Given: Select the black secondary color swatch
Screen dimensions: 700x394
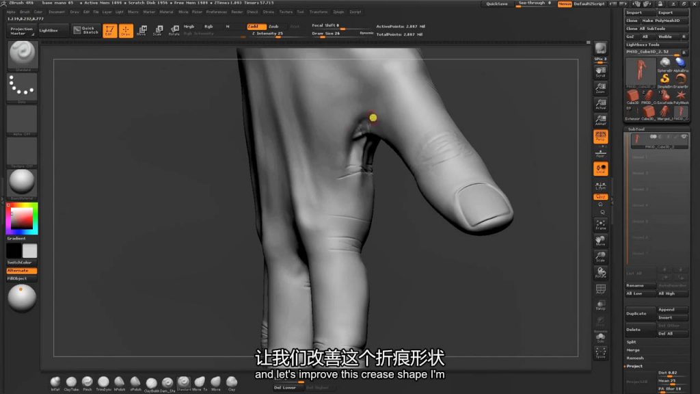Looking at the screenshot, I should coord(14,250).
